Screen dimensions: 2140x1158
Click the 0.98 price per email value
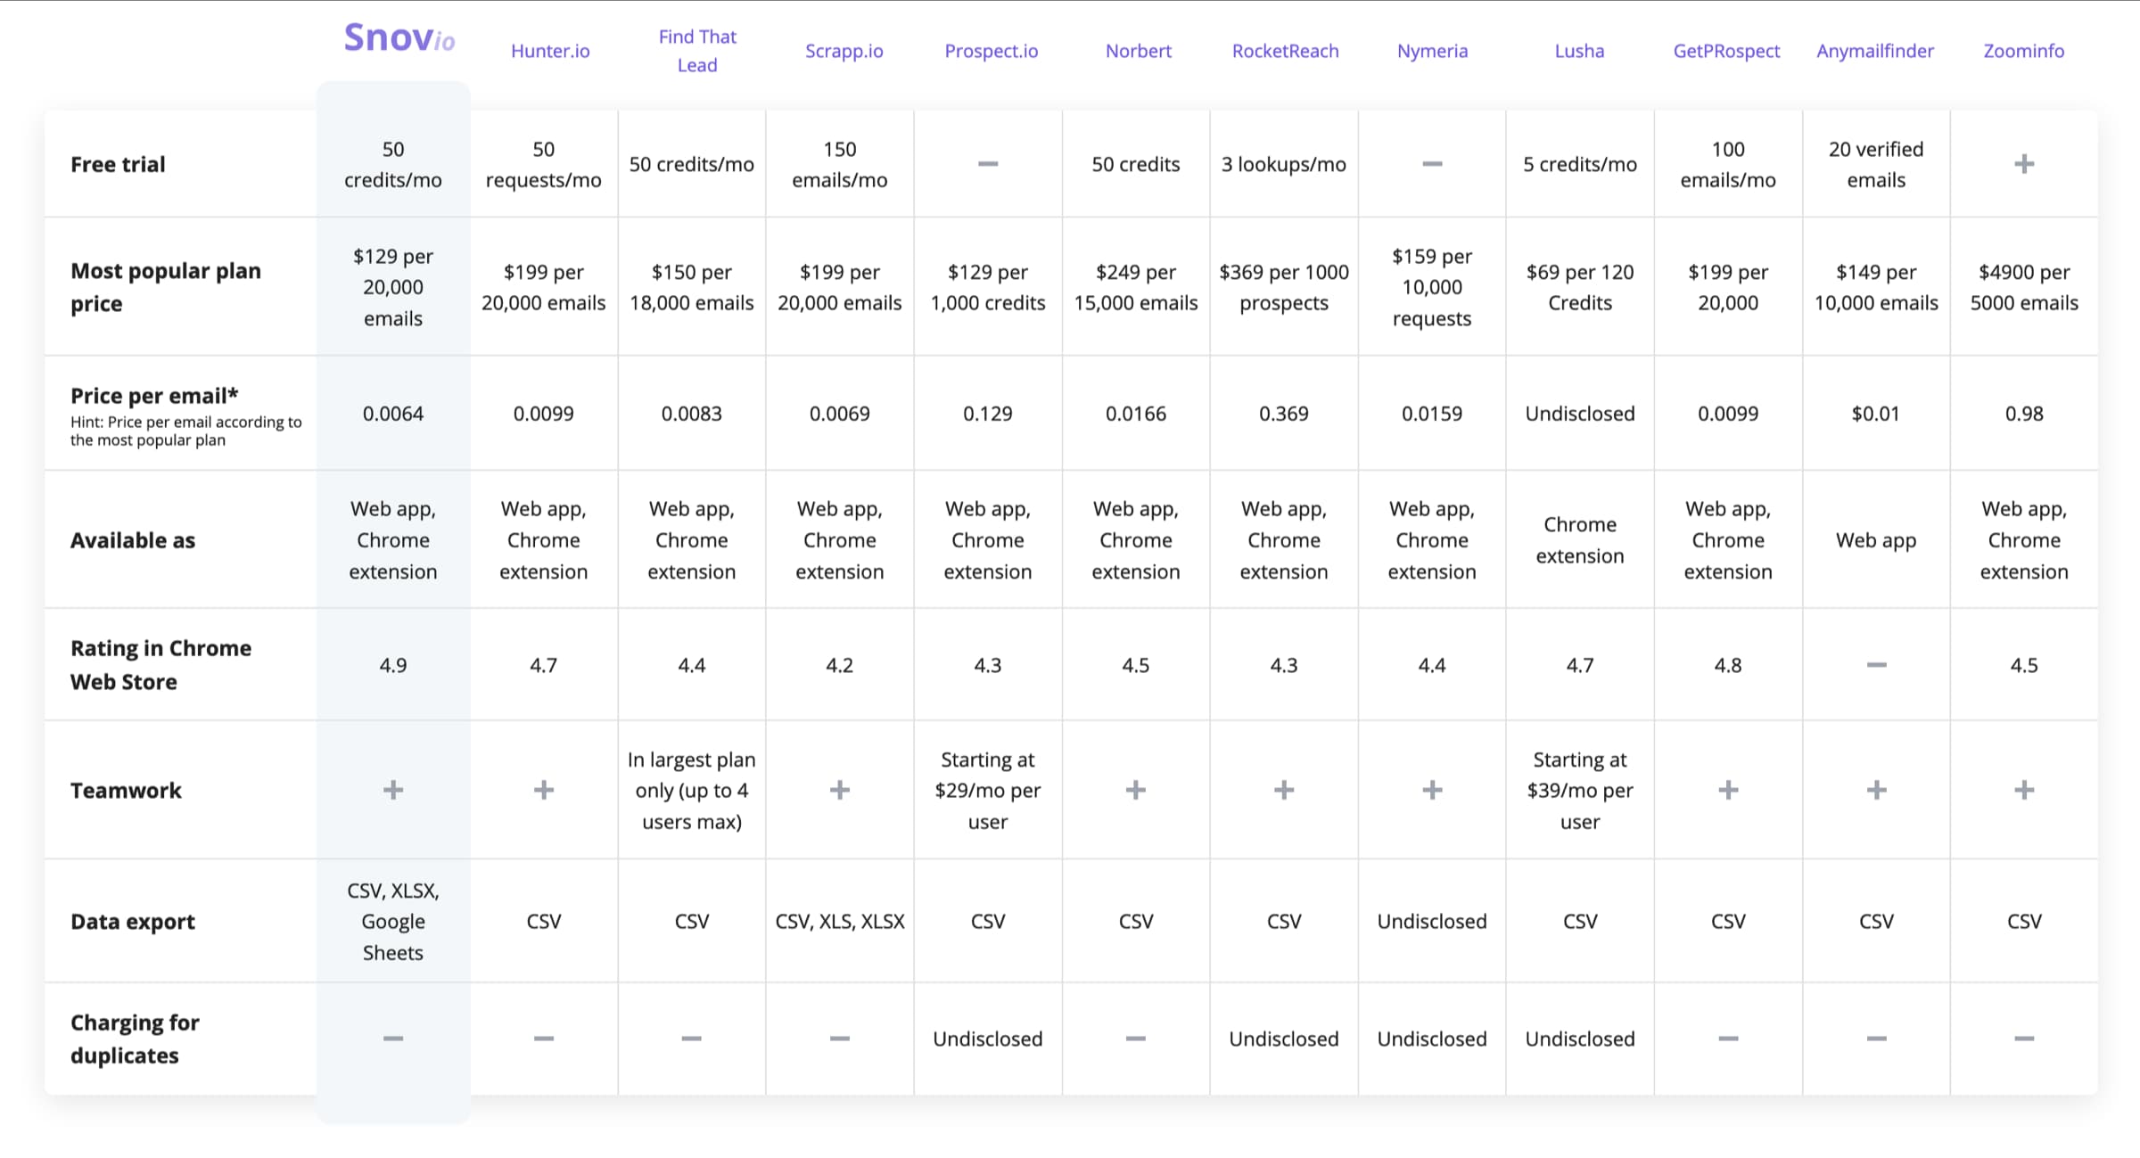click(x=2024, y=414)
